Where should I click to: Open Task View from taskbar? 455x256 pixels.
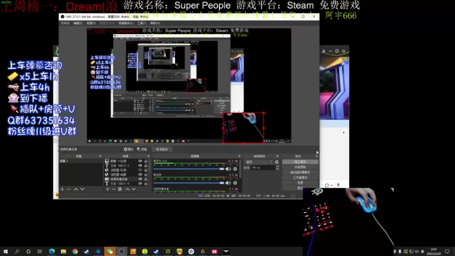(x=40, y=251)
